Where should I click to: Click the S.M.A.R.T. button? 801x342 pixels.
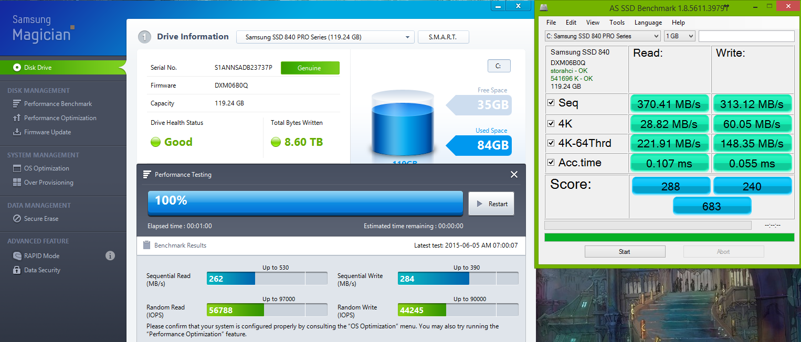(443, 37)
